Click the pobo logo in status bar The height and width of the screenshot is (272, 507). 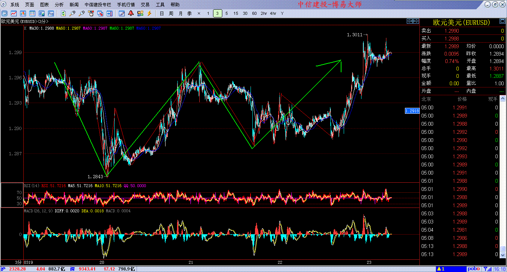point(473,269)
